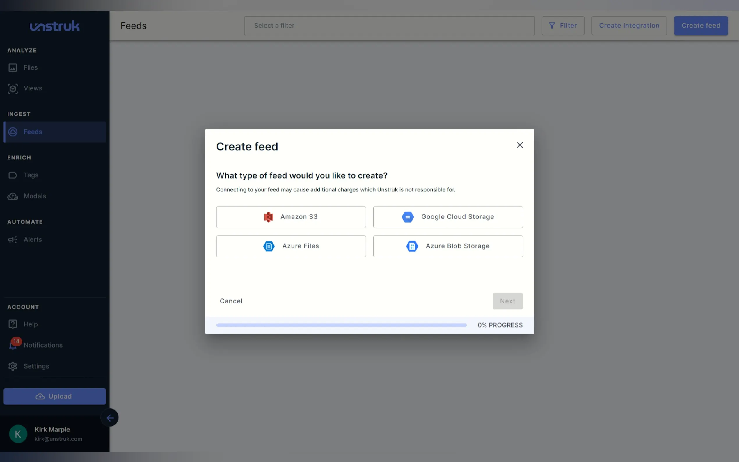739x462 pixels.
Task: Close the Create feed dialog
Action: pyautogui.click(x=519, y=145)
